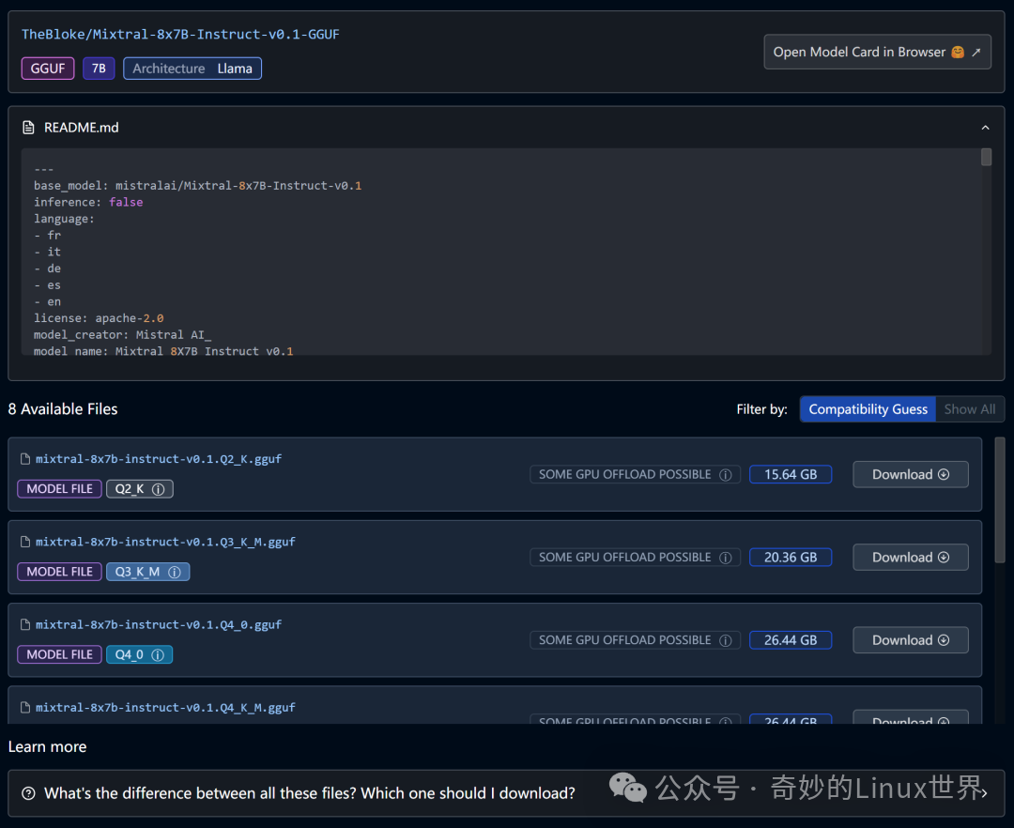Click Learn more heading
This screenshot has width=1014, height=828.
click(x=47, y=746)
